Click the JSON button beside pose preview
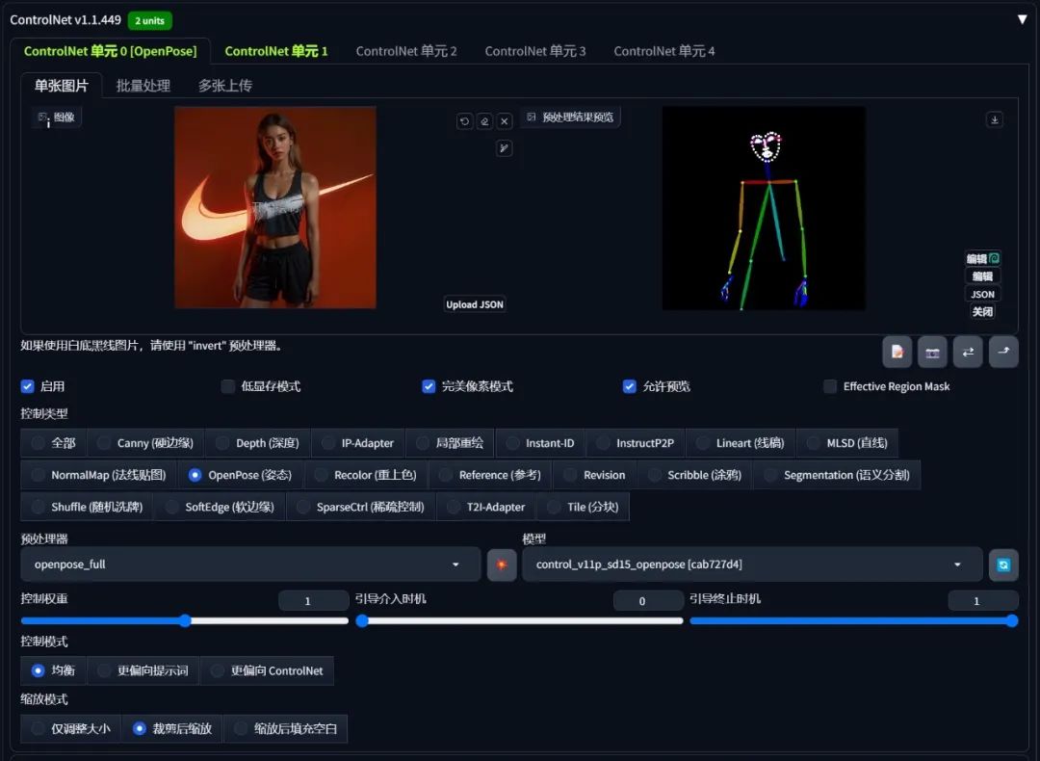Viewport: 1040px width, 761px height. click(982, 294)
